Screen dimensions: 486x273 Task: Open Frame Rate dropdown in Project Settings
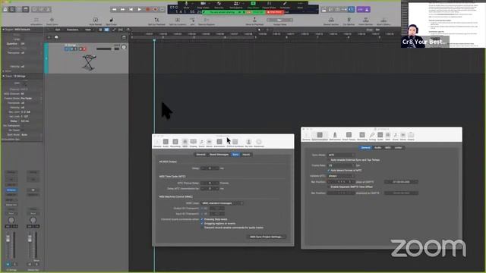(341, 165)
